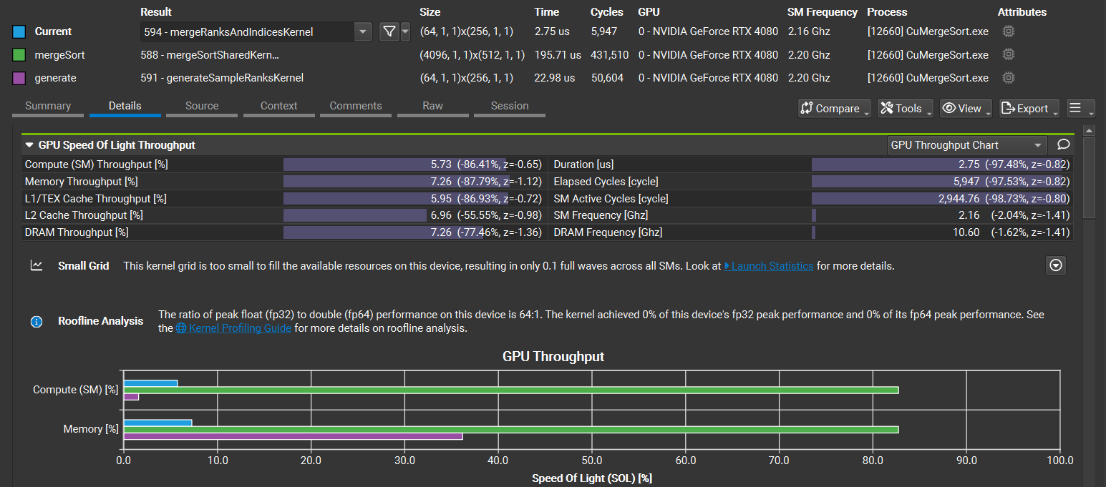
Task: Click the info icon beside Roofline Analysis
Action: tap(37, 321)
